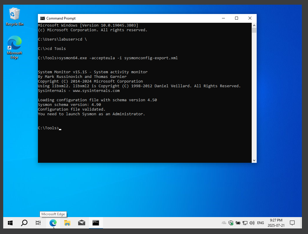This screenshot has width=308, height=234.
Task: Open the Action Center notifications icon
Action: coord(292,223)
